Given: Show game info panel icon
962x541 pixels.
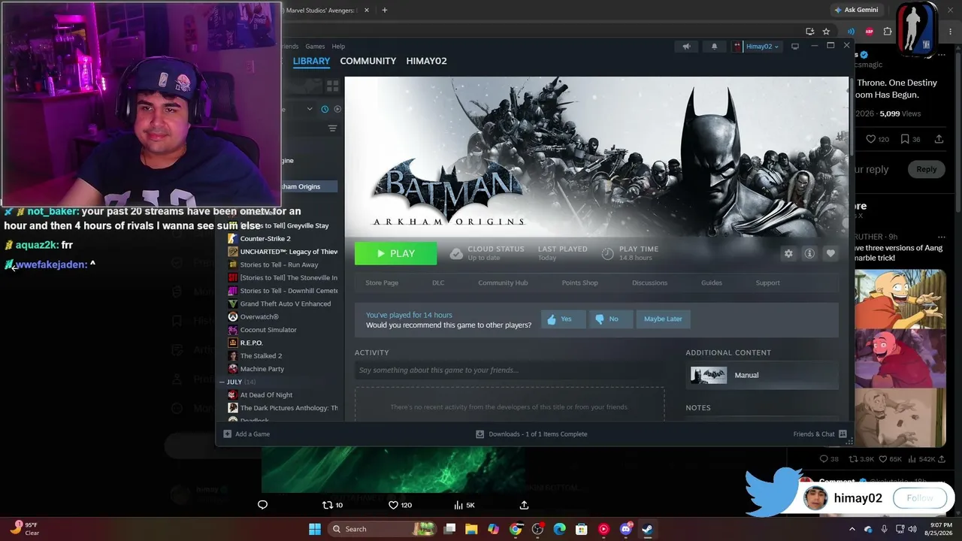Looking at the screenshot, I should click(809, 253).
